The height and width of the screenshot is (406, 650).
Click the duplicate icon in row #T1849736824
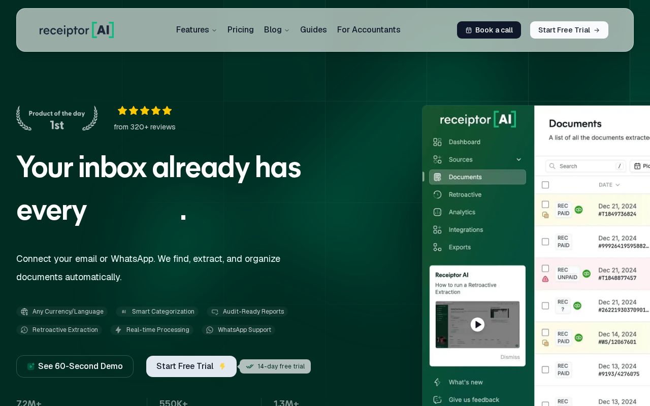point(545,215)
